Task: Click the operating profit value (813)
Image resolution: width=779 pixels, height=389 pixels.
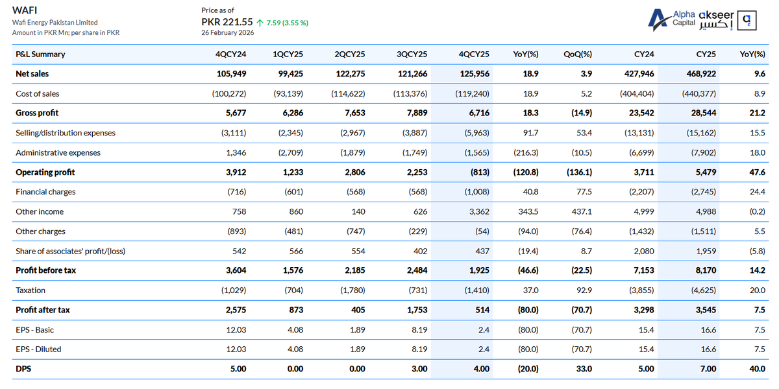Action: (479, 172)
